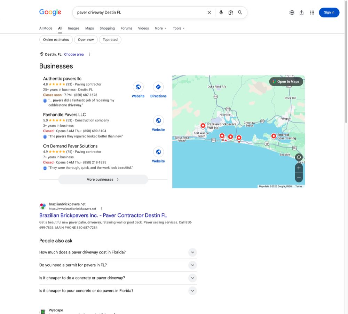
Task: Start voice search with the microphone icon
Action: (x=221, y=13)
